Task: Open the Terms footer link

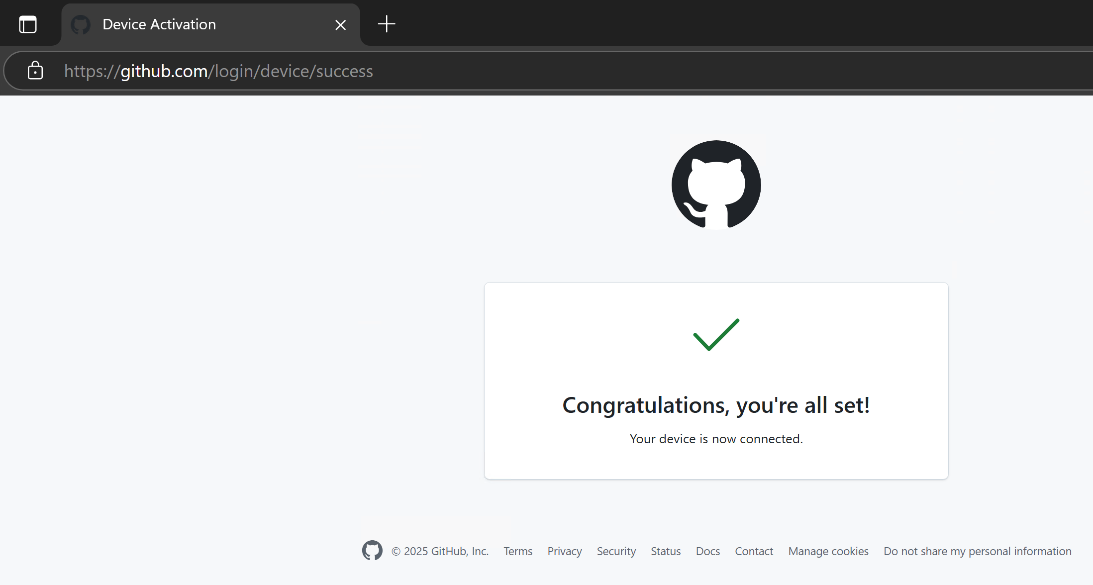Action: pos(517,551)
